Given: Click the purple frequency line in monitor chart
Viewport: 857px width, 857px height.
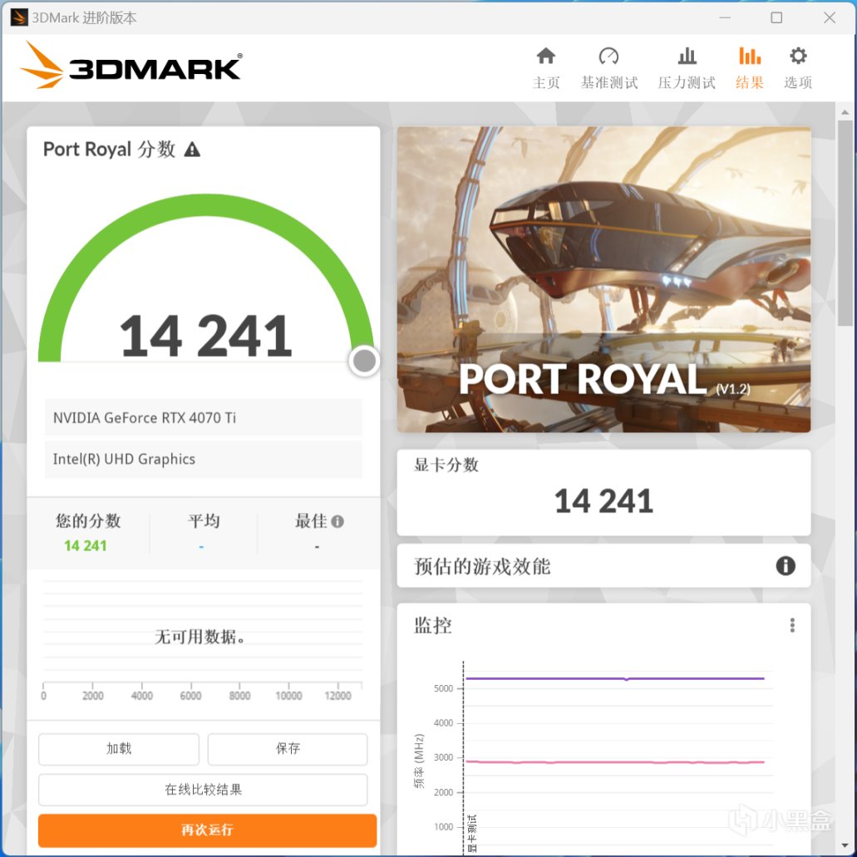Looking at the screenshot, I should (x=614, y=678).
